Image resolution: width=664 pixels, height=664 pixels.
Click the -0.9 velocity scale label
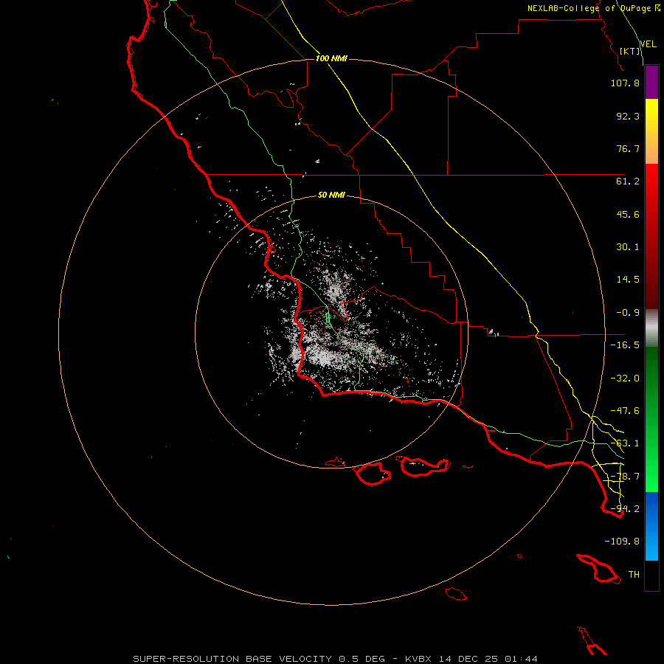(x=628, y=313)
